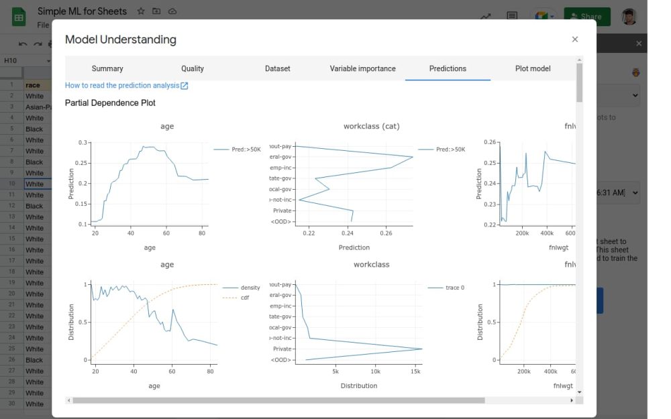This screenshot has height=419, width=671.
Task: Close the Model Understanding dialog
Action: coord(574,40)
